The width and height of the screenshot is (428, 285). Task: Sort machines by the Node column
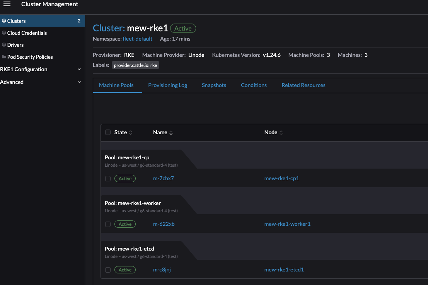click(x=281, y=132)
